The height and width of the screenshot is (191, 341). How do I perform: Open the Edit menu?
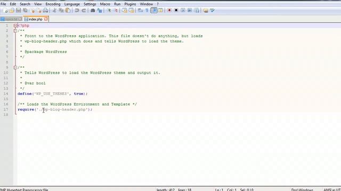point(13,4)
